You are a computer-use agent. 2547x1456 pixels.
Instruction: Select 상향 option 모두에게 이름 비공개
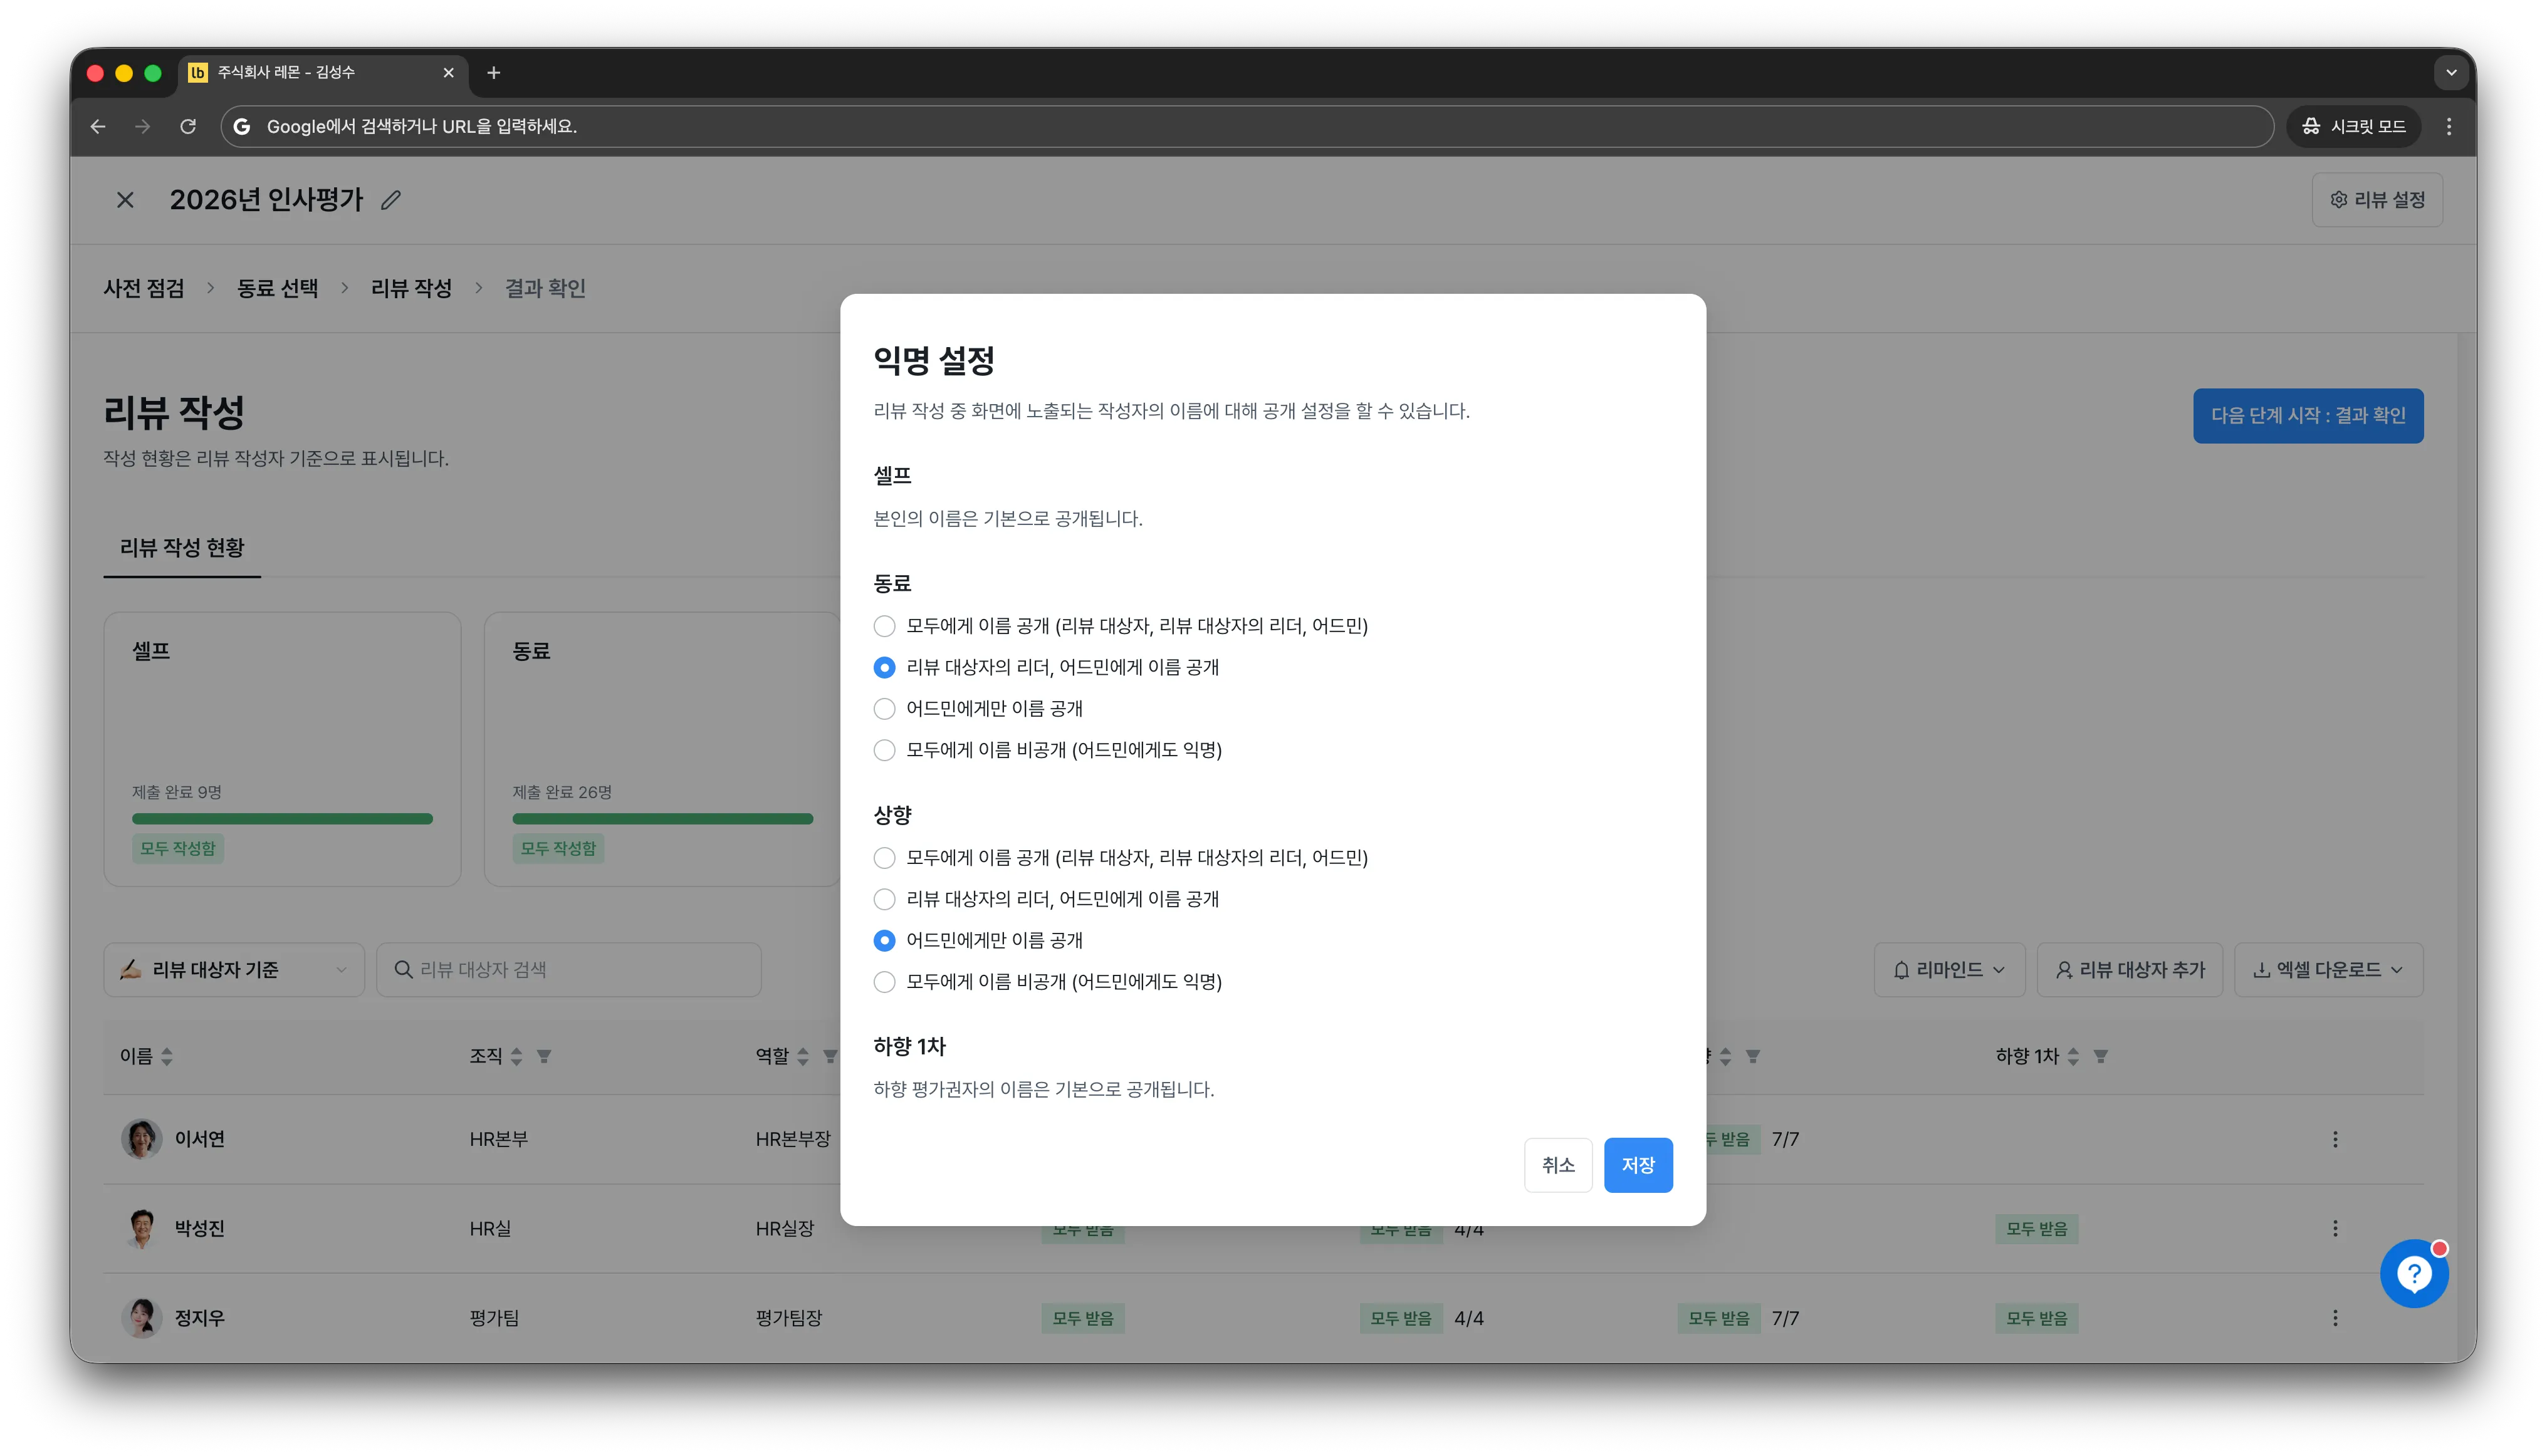[x=883, y=982]
